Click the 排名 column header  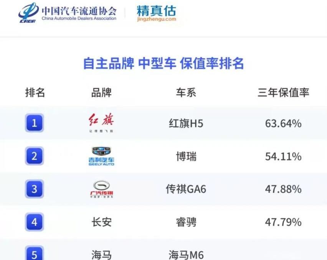[35, 92]
